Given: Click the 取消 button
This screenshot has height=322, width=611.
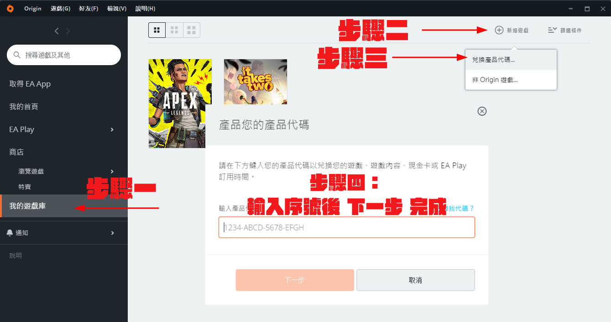Looking at the screenshot, I should click(x=416, y=280).
